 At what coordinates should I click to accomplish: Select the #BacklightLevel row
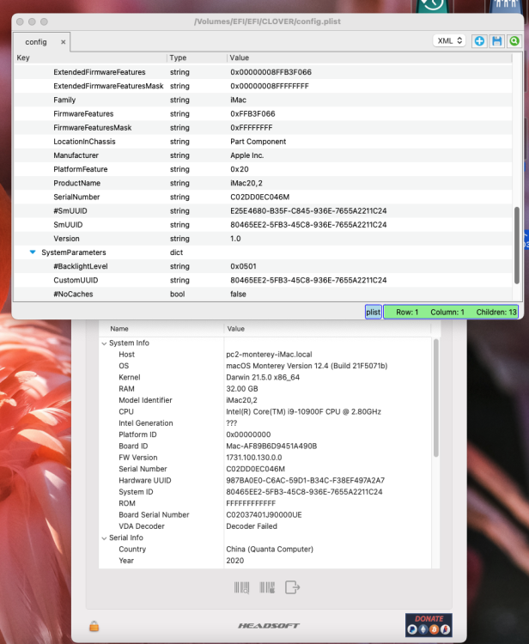pyautogui.click(x=263, y=266)
